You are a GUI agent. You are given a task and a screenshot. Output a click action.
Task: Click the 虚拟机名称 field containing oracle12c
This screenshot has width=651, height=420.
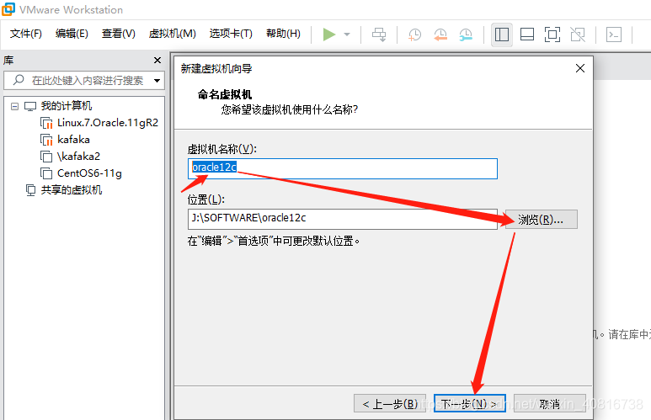click(x=343, y=168)
